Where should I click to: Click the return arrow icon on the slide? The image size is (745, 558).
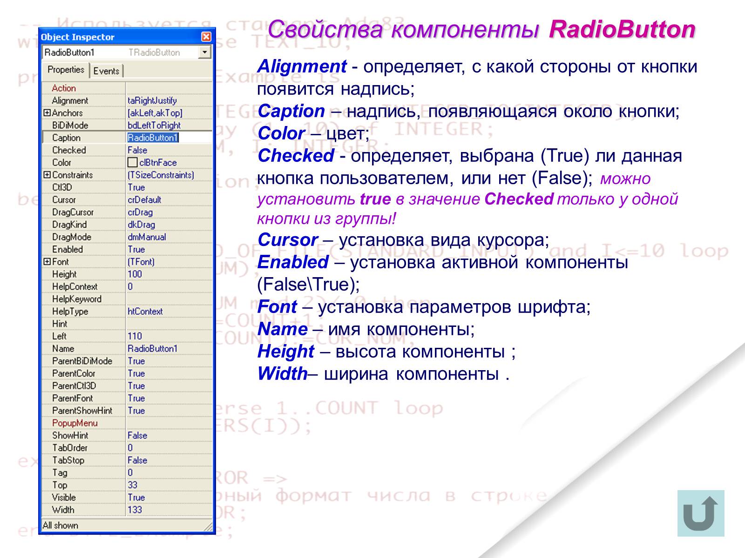click(x=701, y=513)
